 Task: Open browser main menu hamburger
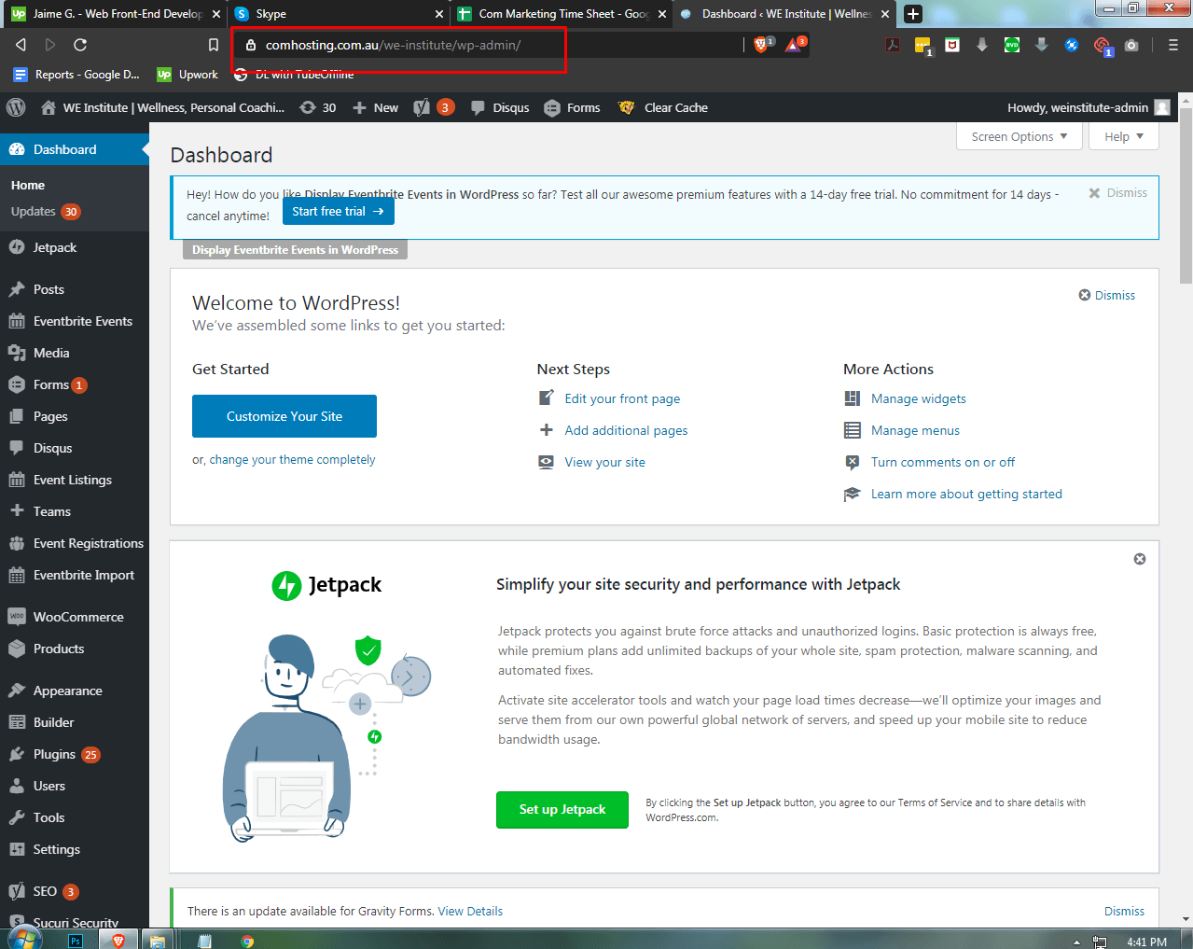coord(1173,45)
